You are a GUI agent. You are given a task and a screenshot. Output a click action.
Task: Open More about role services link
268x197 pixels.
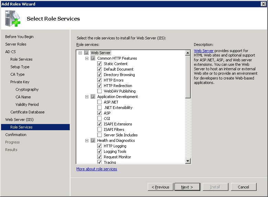pyautogui.click(x=97, y=169)
